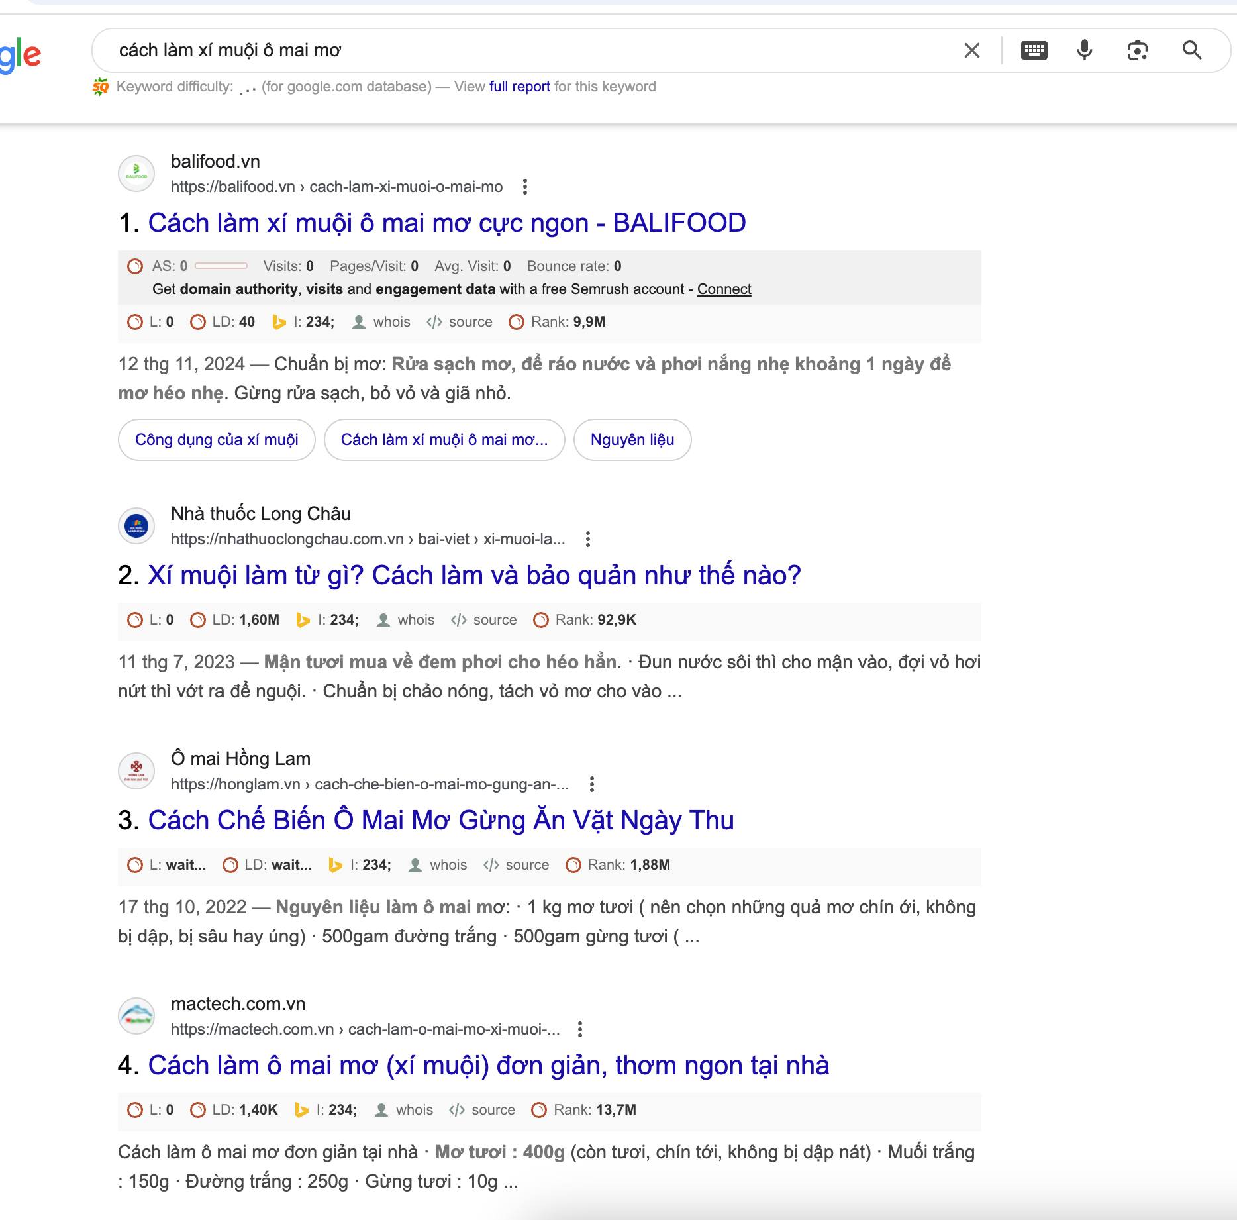The image size is (1237, 1220).
Task: Open more options for balifood.vn result
Action: 525,187
